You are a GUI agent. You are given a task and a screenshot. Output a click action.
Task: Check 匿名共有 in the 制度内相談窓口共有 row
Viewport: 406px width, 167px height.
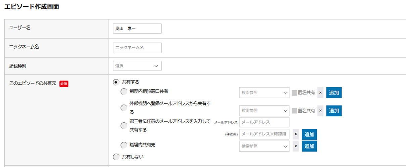[294, 93]
